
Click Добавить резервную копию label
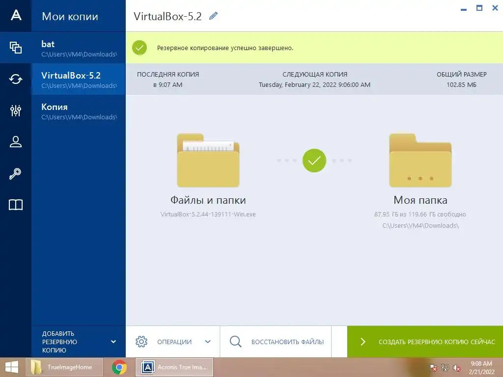click(59, 342)
